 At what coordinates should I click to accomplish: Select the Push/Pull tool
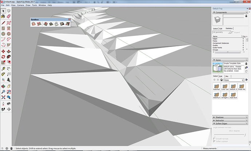(x=9, y=51)
